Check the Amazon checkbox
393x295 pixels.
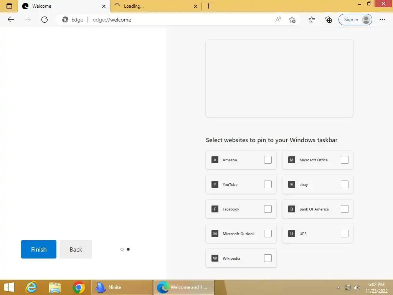coord(268,160)
